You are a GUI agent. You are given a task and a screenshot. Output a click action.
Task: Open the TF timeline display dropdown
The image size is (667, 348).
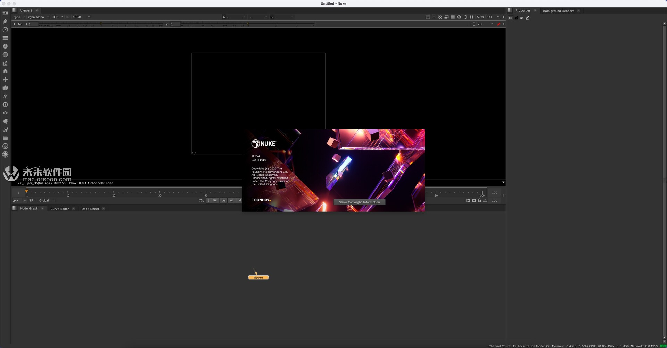click(32, 200)
